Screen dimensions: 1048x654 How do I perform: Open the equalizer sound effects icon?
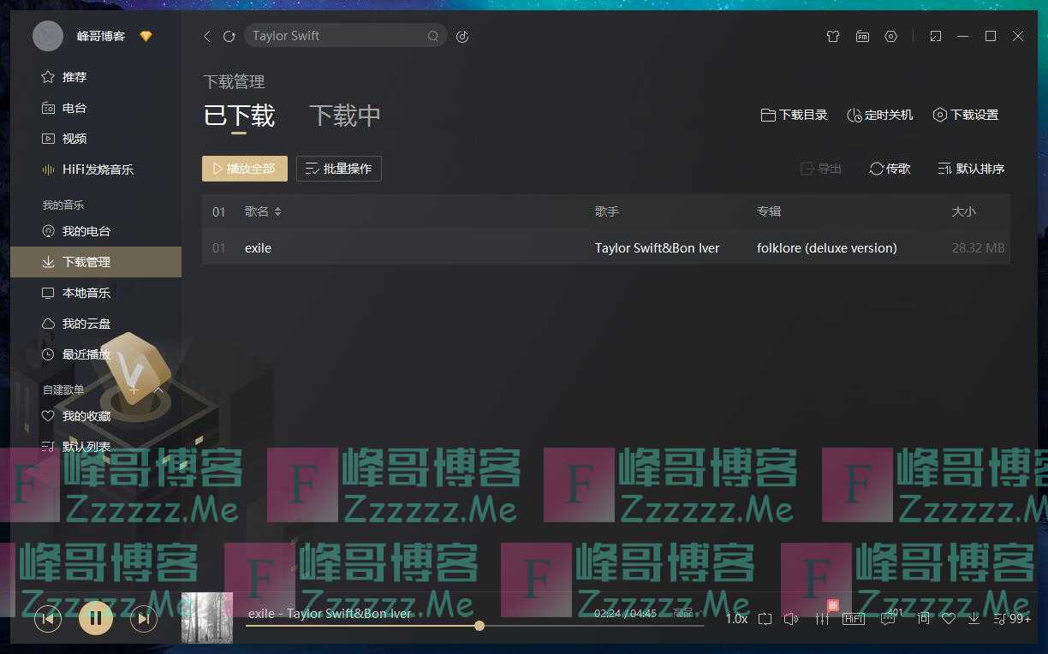coord(822,618)
